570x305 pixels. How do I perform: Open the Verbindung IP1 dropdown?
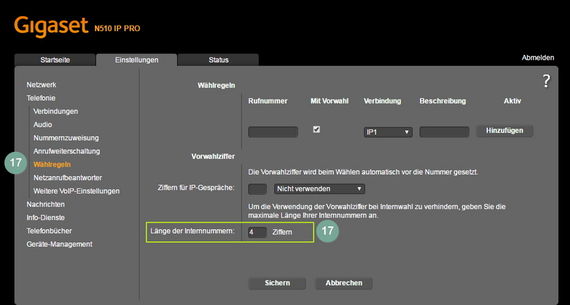[388, 132]
